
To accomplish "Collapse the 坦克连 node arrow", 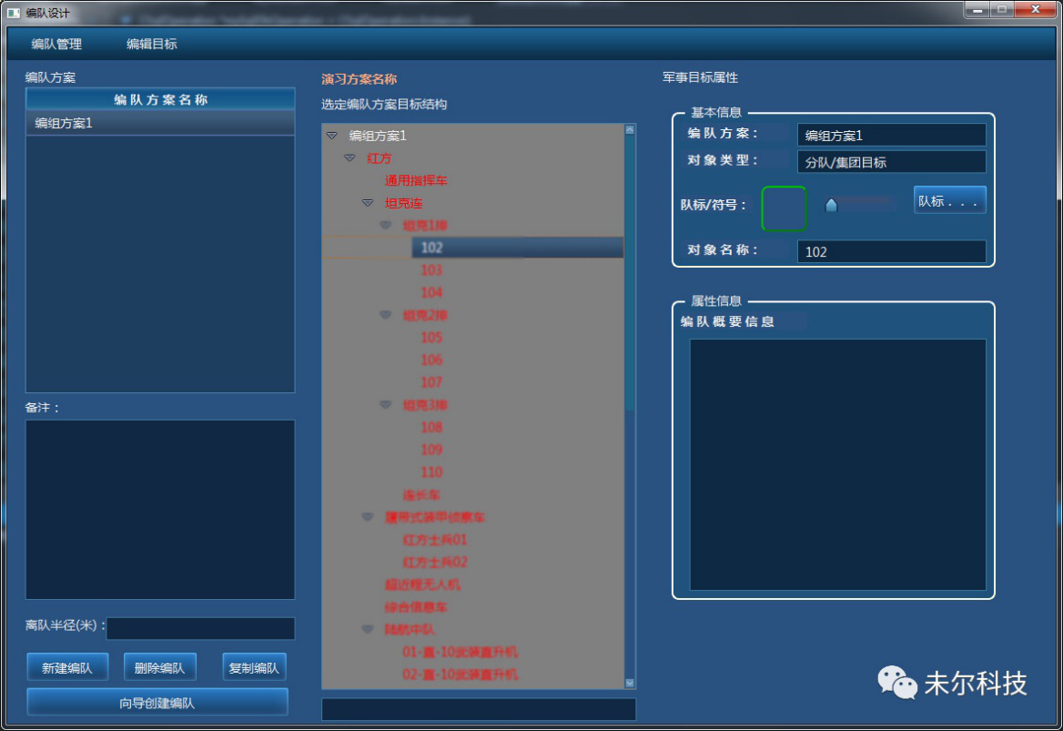I will pyautogui.click(x=368, y=203).
